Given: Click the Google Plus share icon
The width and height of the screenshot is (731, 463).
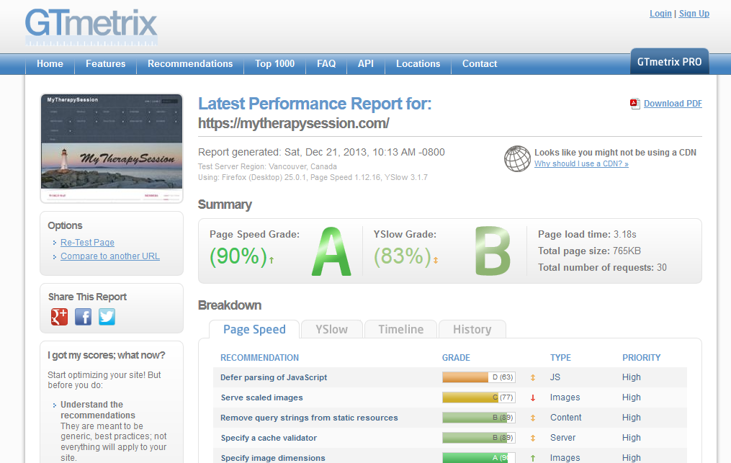Looking at the screenshot, I should click(x=59, y=317).
